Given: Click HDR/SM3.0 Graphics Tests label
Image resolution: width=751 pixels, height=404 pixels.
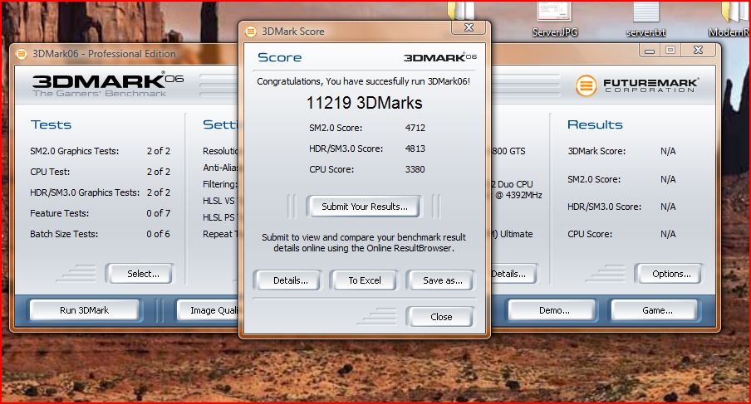Looking at the screenshot, I should pos(84,192).
